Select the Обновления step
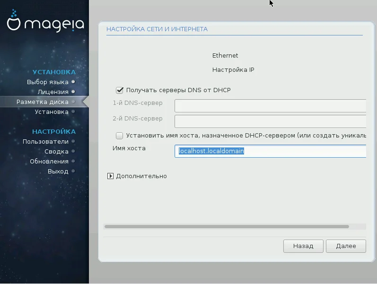This screenshot has width=377, height=284. pyautogui.click(x=49, y=162)
